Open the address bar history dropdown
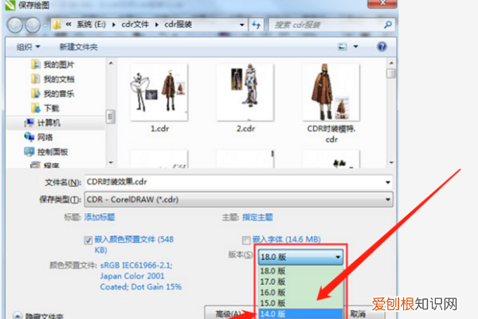 [x=241, y=25]
